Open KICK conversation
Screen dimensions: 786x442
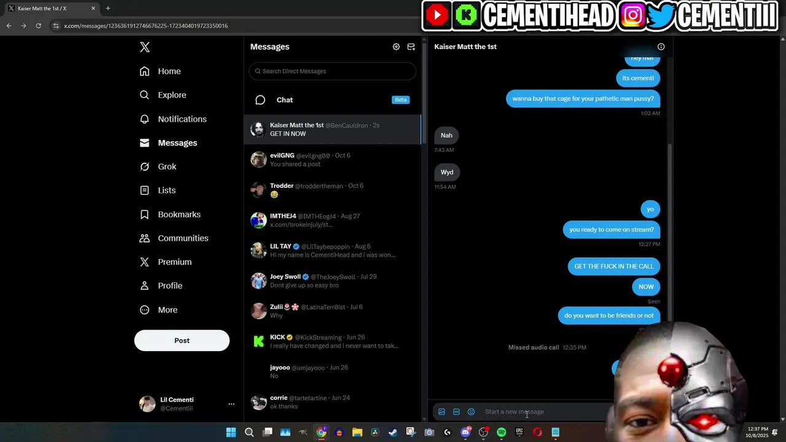coord(333,341)
